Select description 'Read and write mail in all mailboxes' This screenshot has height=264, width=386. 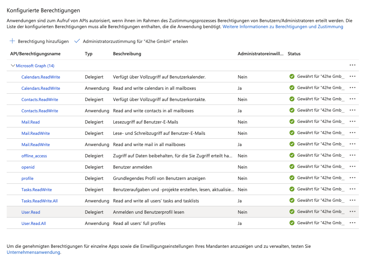(149, 145)
